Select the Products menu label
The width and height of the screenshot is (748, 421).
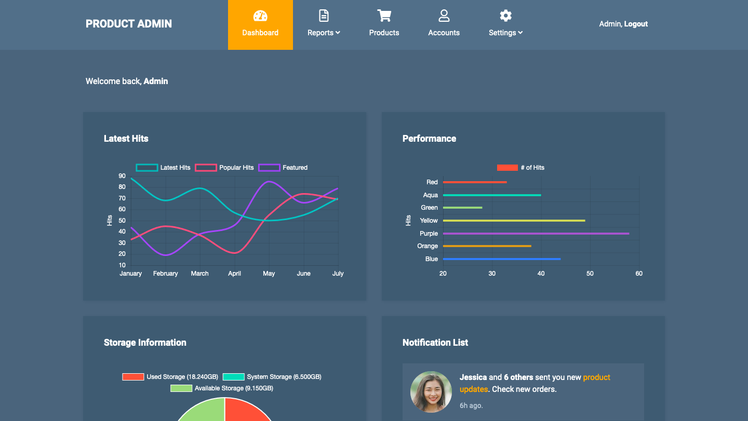pos(384,33)
